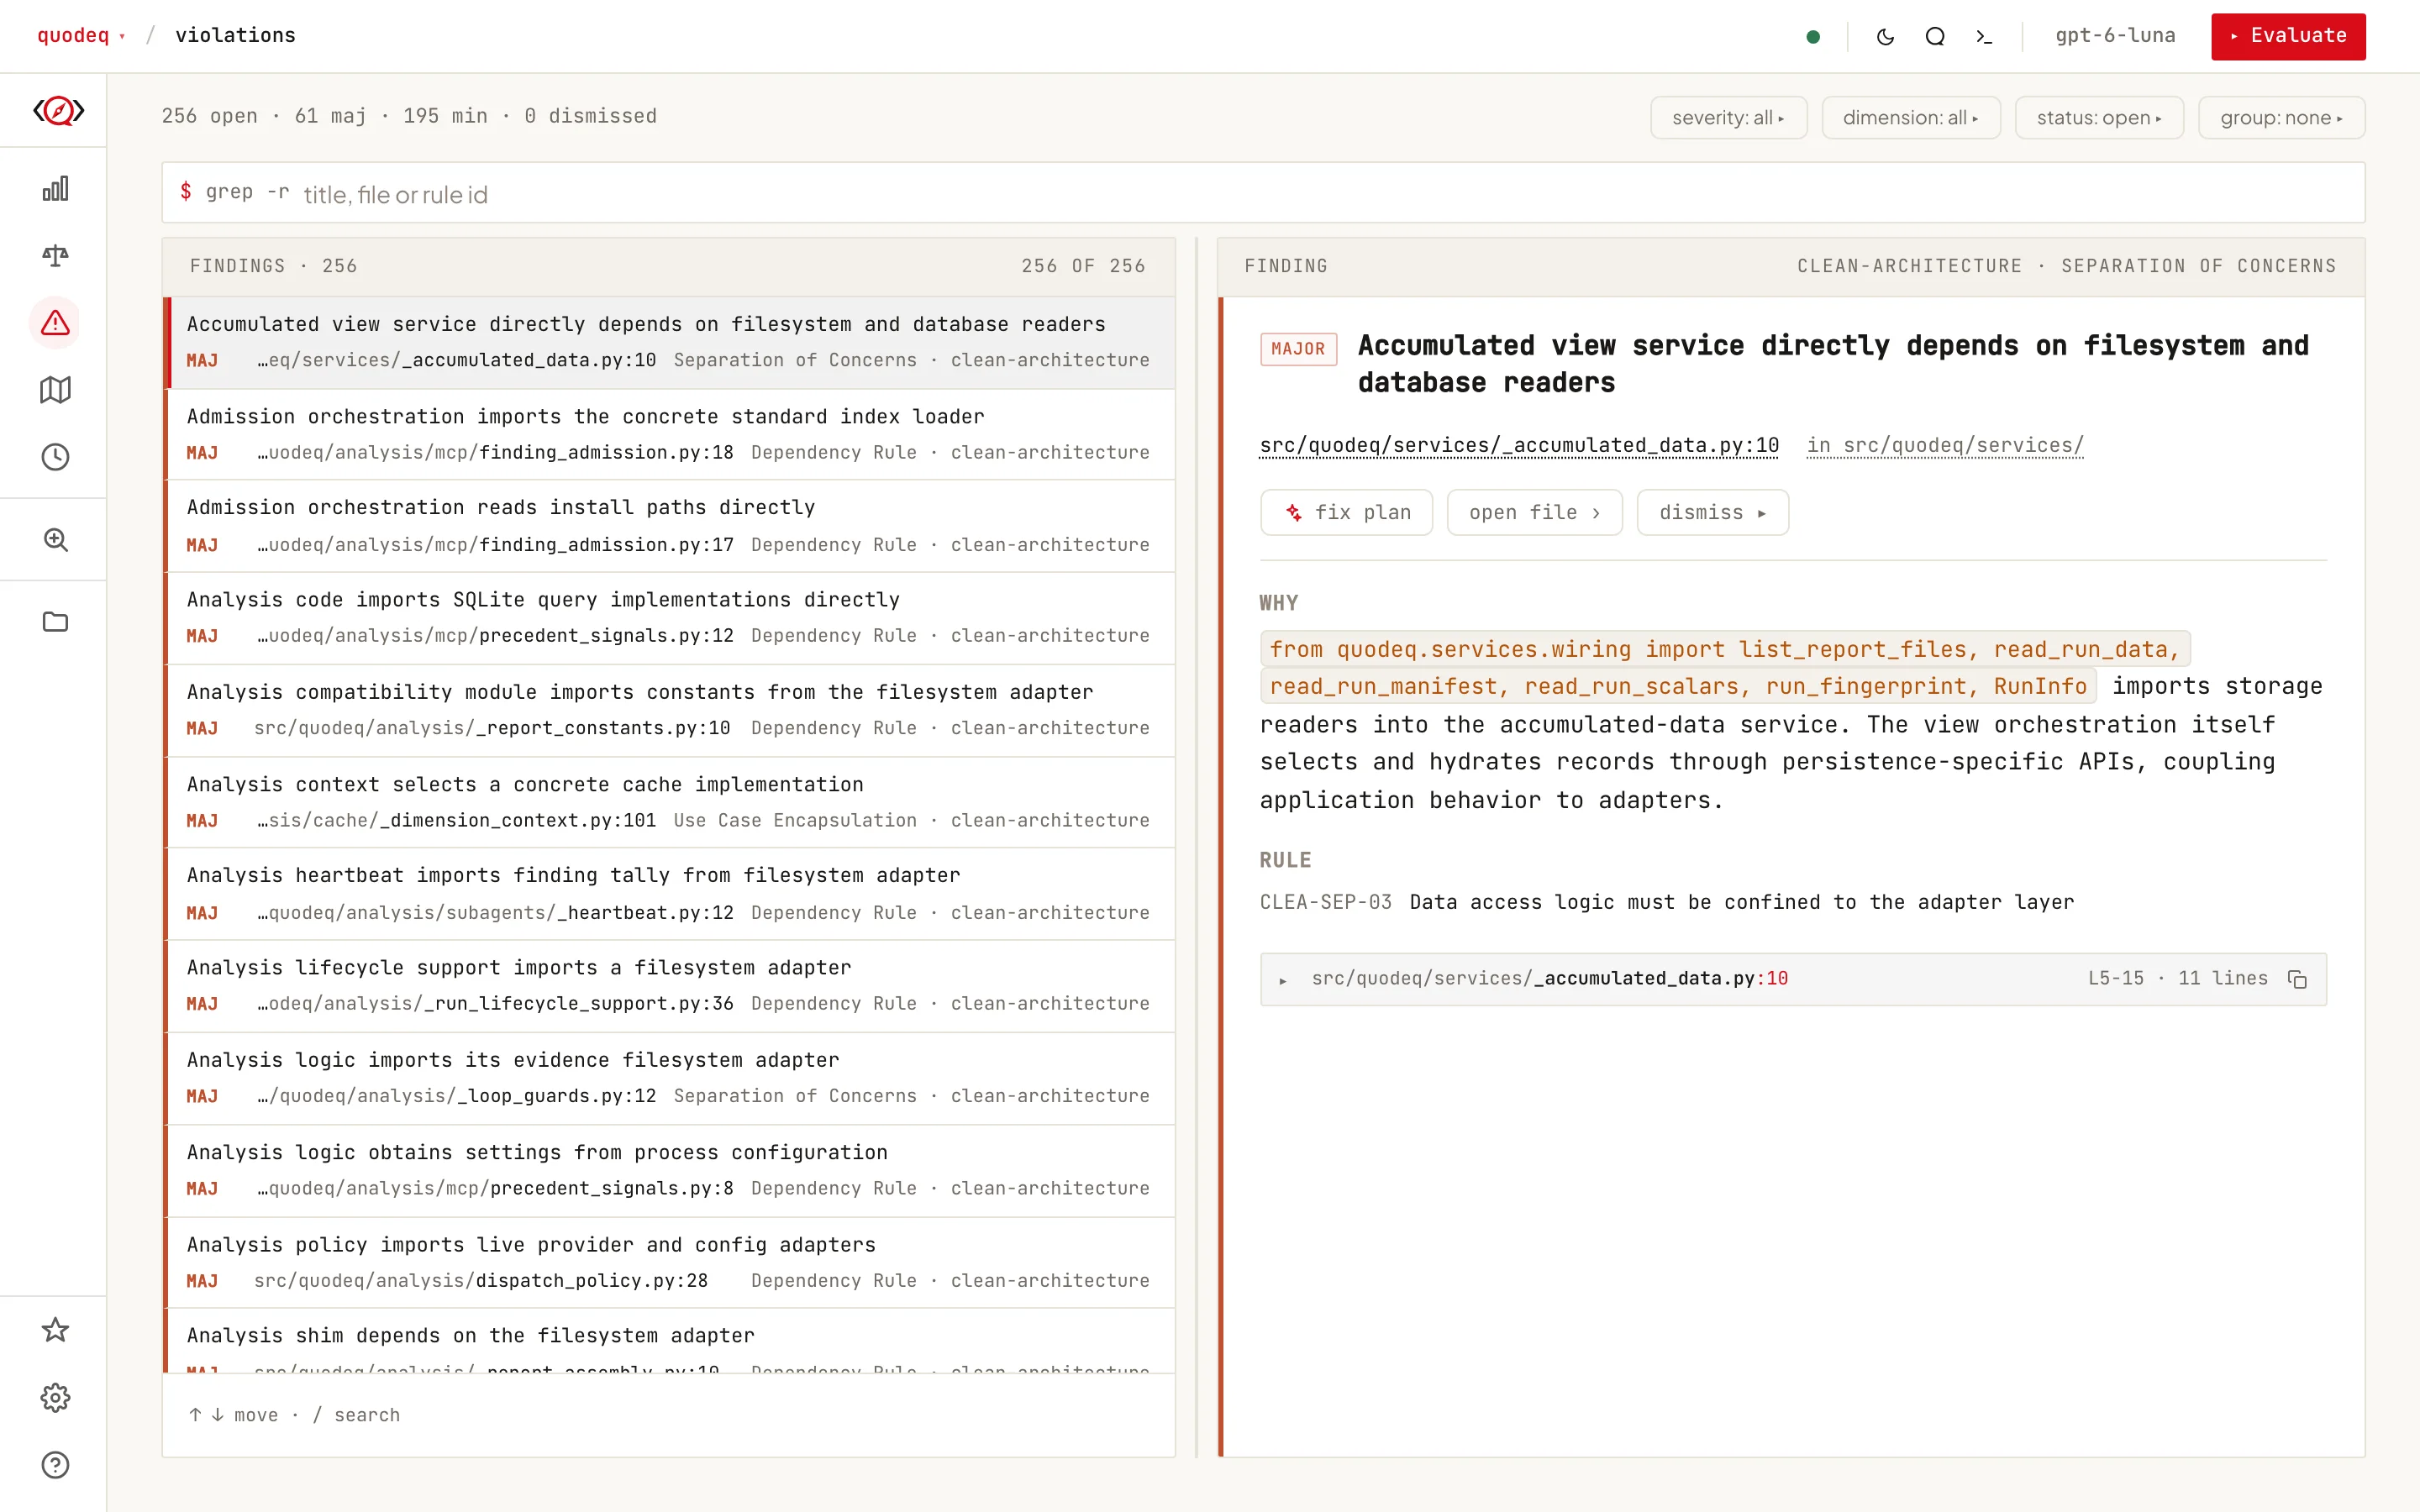Screen dimensions: 2420x1512
Task: Click the star favorites icon
Action: pos(55,1330)
